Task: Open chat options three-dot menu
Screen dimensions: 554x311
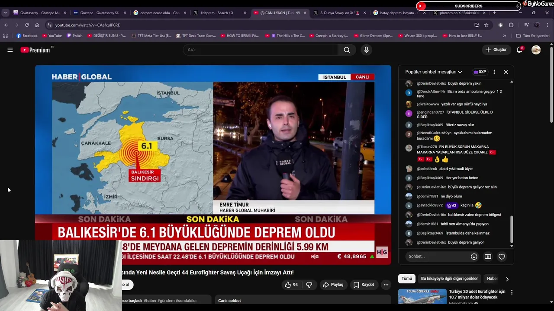Action: (x=494, y=72)
